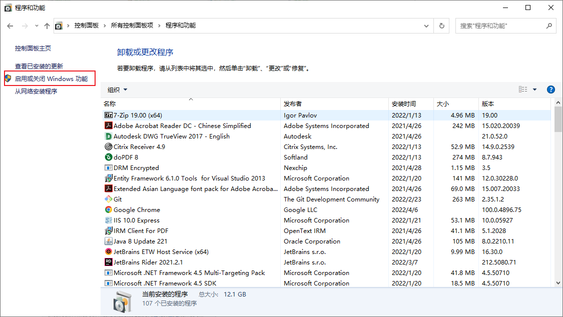Click the Citrix Receiver icon

pos(109,146)
